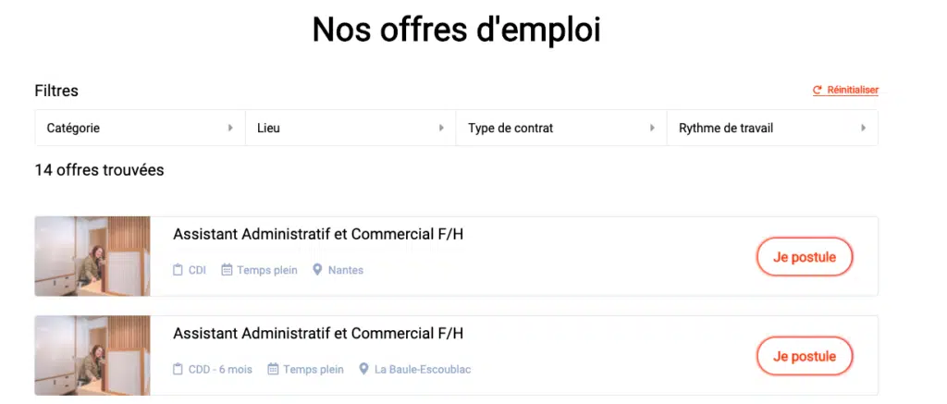Expand the Type de contrat filter

coord(561,128)
